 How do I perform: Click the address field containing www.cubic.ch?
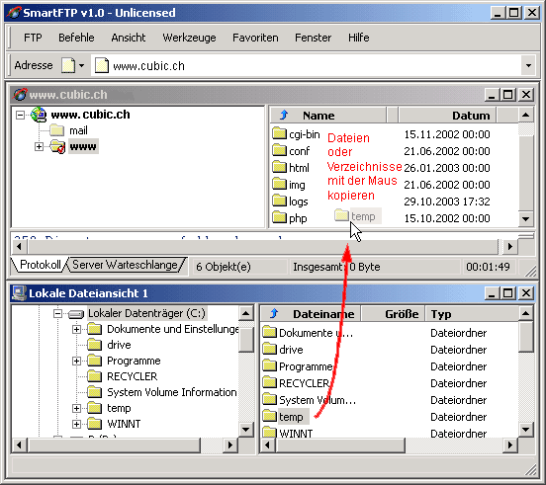(x=307, y=66)
